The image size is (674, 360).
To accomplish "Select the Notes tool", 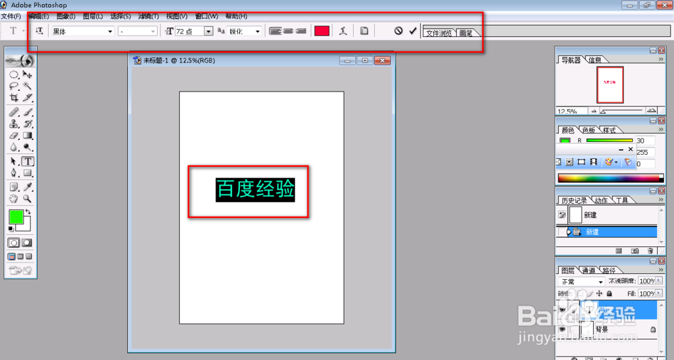I will (x=13, y=187).
